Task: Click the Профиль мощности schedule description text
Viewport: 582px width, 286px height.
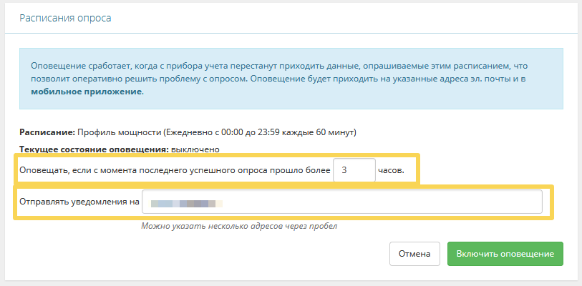Action: coord(217,132)
